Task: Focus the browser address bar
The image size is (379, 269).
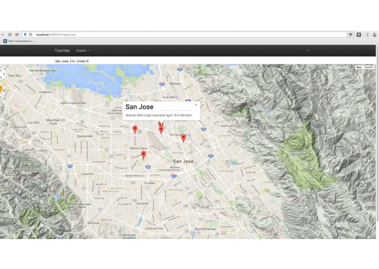Action: coord(185,35)
